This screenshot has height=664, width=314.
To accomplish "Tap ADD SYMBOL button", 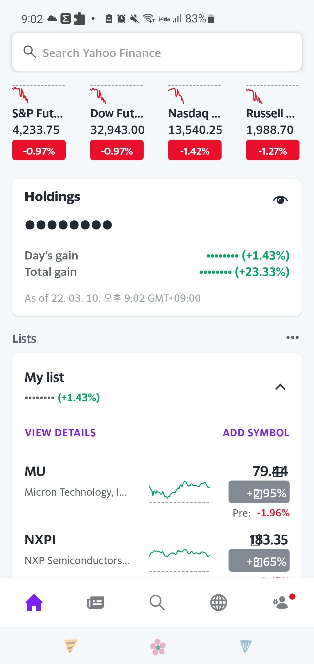I will (256, 433).
